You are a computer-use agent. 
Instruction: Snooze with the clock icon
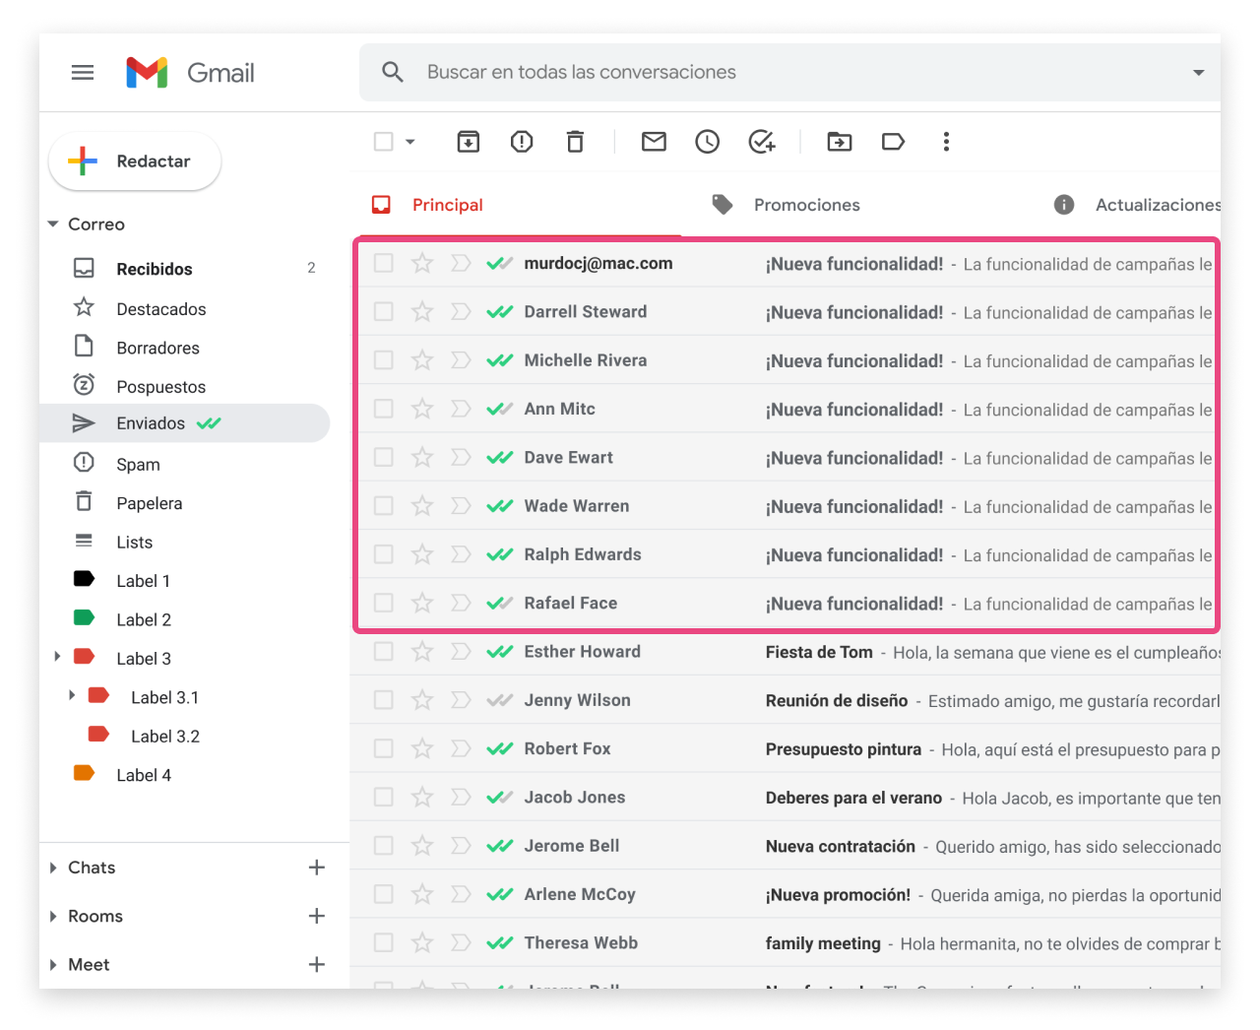point(707,142)
